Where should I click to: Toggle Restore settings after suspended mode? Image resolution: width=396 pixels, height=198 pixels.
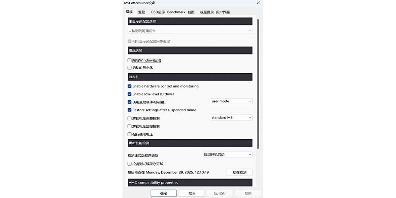pyautogui.click(x=130, y=110)
